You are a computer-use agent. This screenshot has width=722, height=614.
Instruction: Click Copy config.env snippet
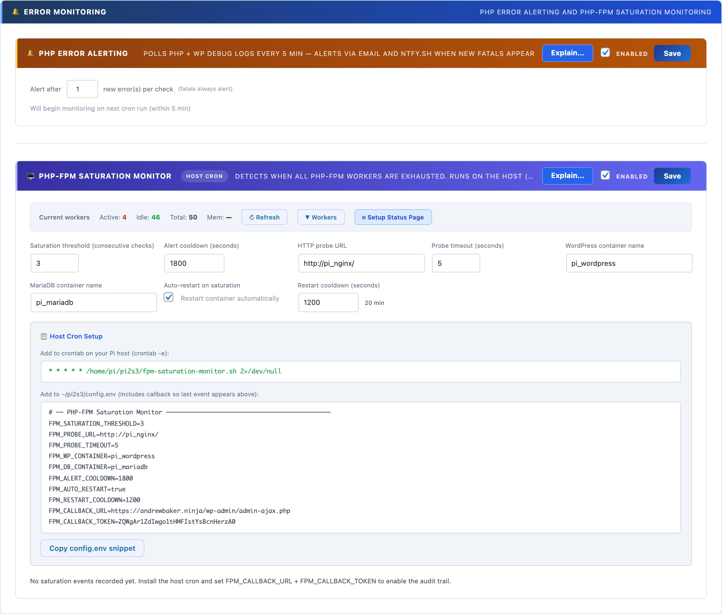(x=92, y=548)
